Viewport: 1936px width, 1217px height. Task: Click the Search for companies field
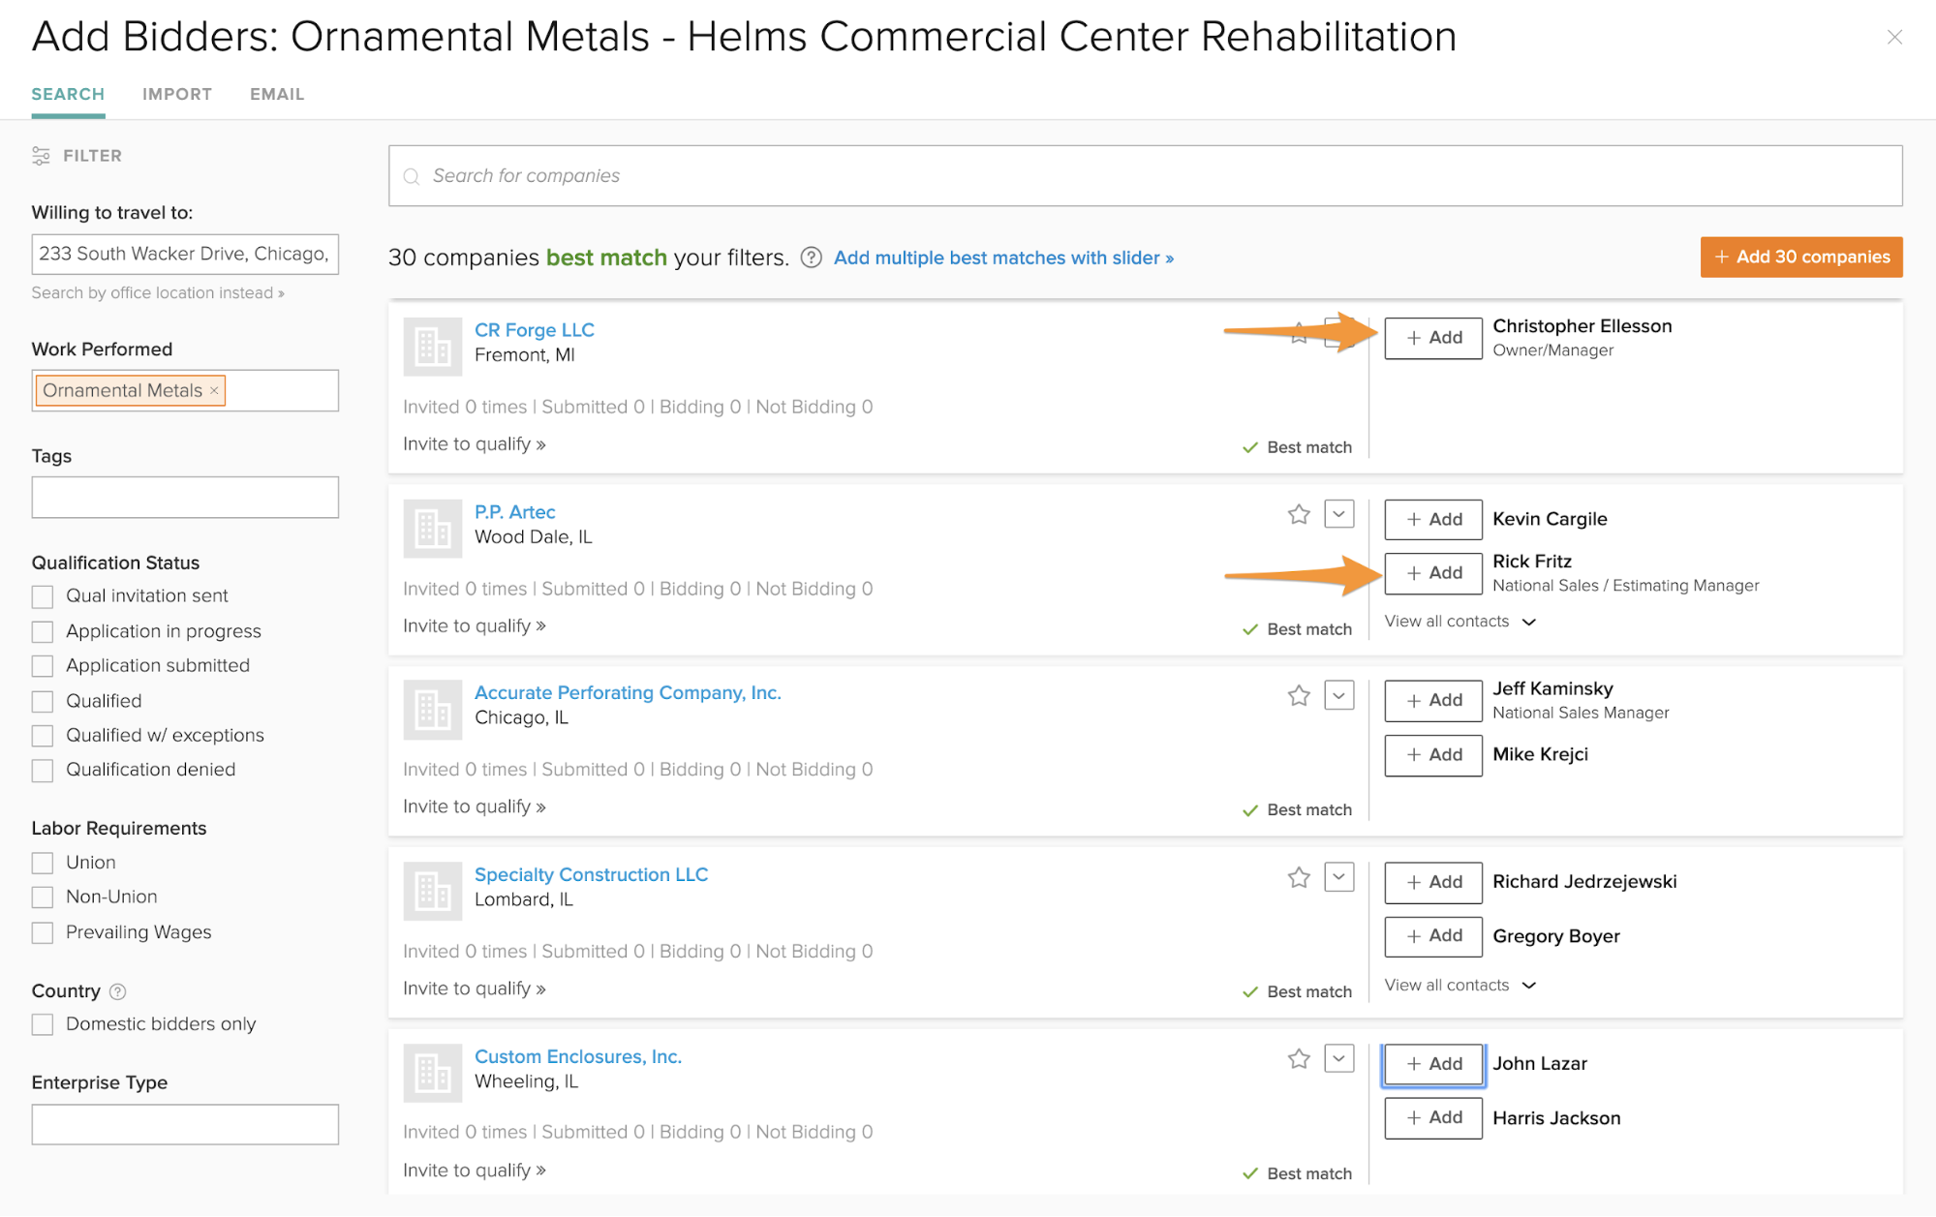(1145, 175)
